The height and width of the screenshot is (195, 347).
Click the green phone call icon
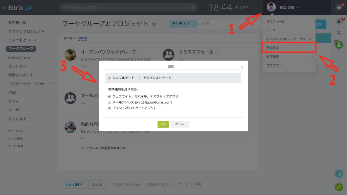[339, 187]
